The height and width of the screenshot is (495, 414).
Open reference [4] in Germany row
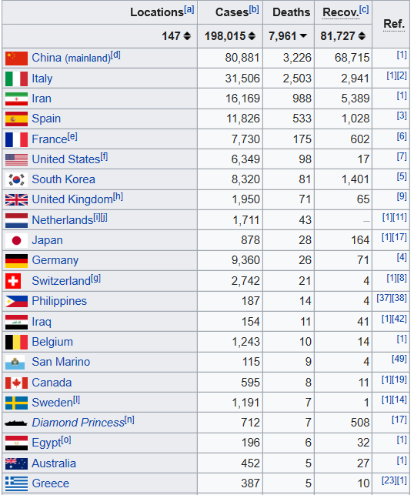(x=402, y=257)
